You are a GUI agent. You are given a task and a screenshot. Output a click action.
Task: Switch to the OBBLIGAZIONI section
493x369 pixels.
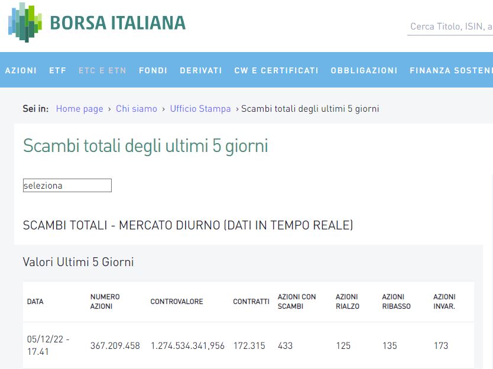[364, 70]
